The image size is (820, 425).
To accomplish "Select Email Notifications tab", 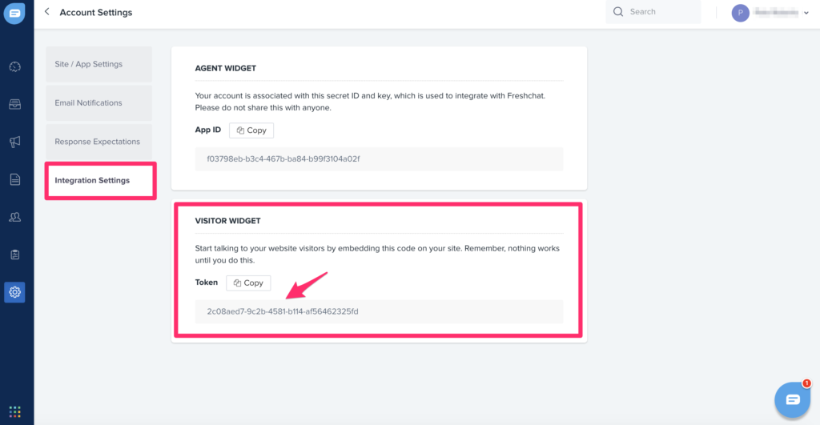I will point(98,103).
